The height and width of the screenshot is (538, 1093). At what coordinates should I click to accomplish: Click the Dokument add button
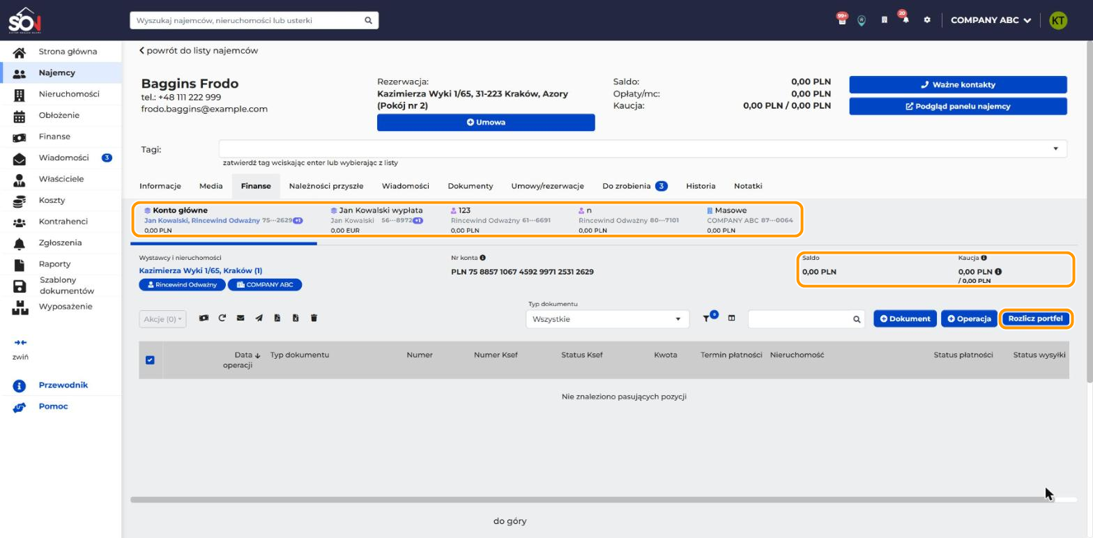coord(905,318)
